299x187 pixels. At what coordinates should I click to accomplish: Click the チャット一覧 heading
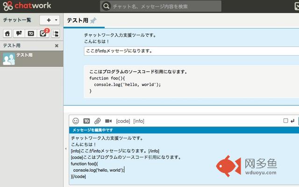(17, 20)
